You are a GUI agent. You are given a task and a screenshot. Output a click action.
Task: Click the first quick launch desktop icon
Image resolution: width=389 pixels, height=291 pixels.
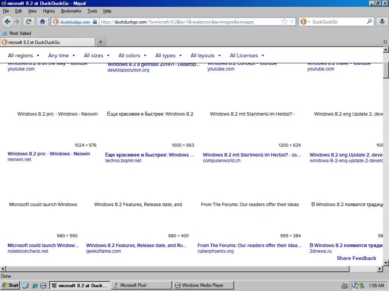tap(25, 285)
